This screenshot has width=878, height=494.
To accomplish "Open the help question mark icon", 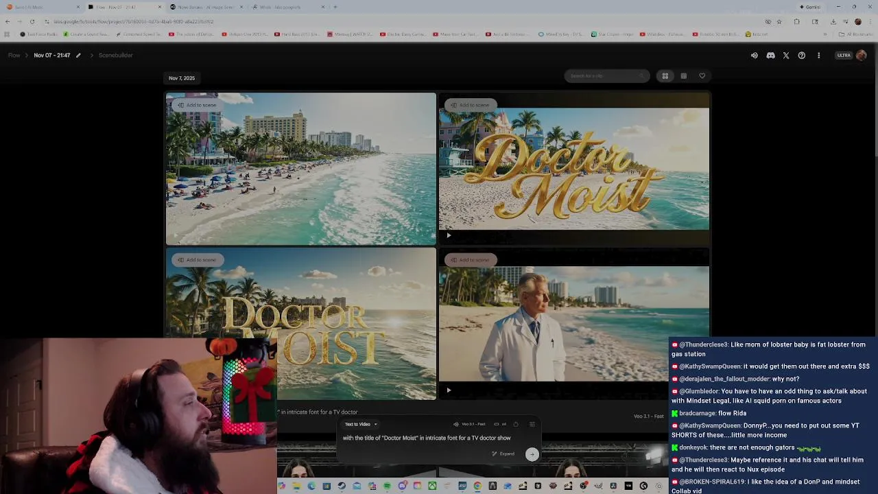I will click(801, 56).
